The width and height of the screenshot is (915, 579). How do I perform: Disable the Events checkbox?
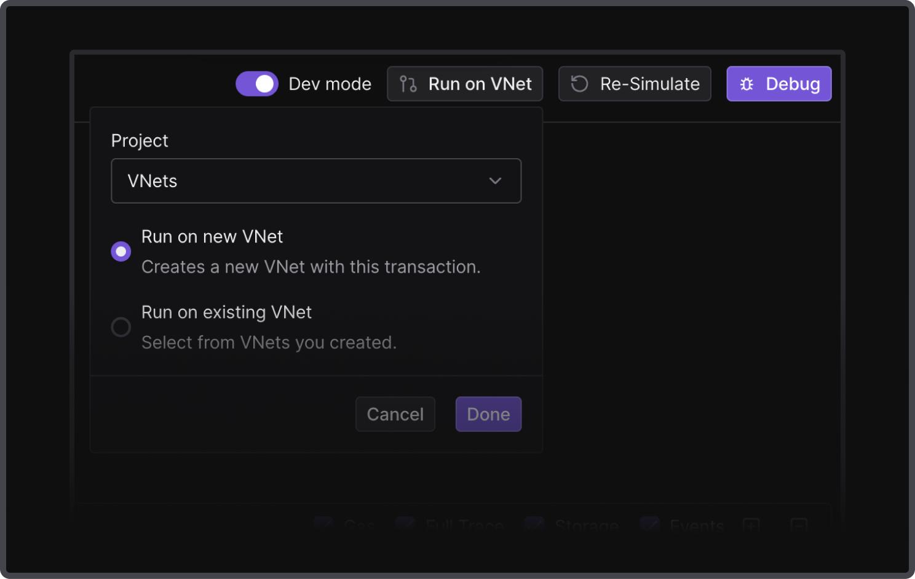(x=649, y=524)
